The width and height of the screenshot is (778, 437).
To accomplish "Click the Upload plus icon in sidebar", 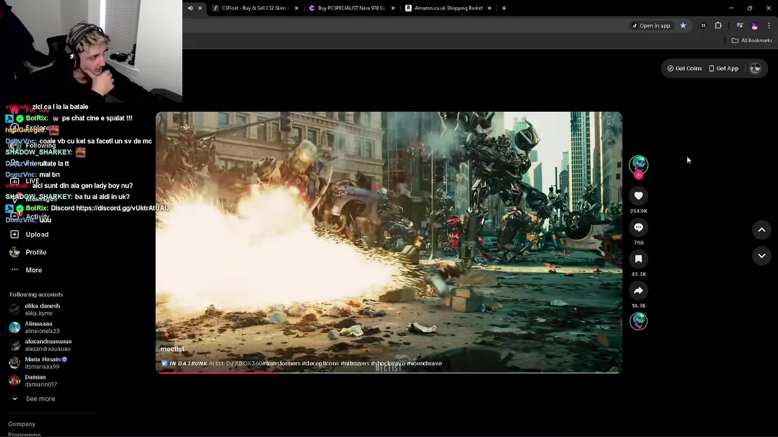I will (15, 234).
